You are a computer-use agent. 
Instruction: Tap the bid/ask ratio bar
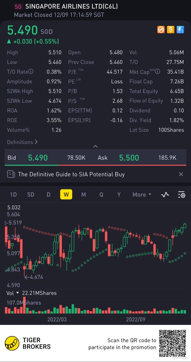pyautogui.click(x=95, y=165)
